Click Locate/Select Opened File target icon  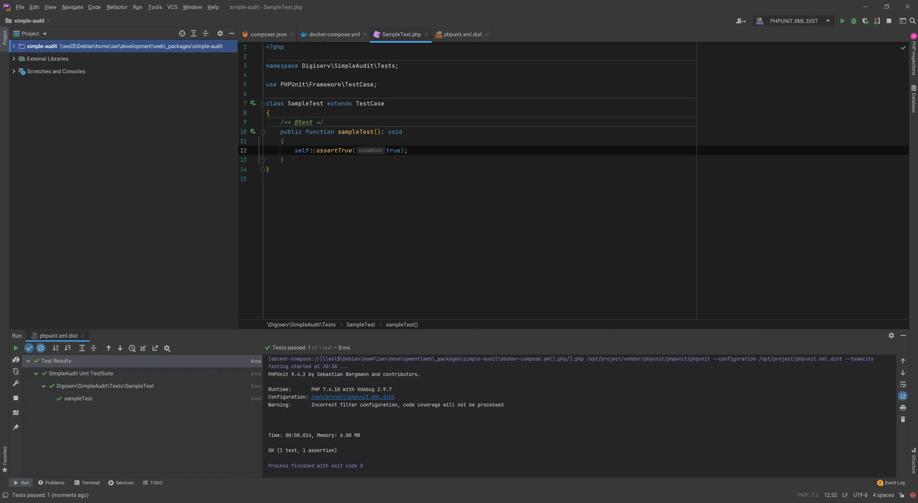pos(182,34)
